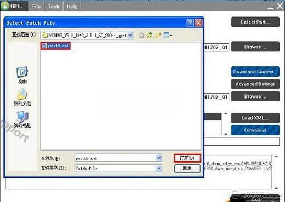This screenshot has height=202, width=285.
Task: Click the blue Download button
Action: pos(255,130)
